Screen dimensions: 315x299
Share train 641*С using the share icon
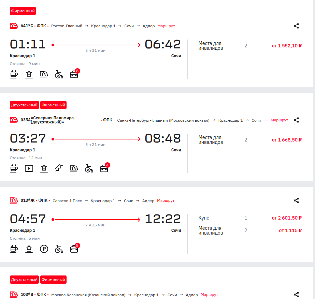click(296, 26)
